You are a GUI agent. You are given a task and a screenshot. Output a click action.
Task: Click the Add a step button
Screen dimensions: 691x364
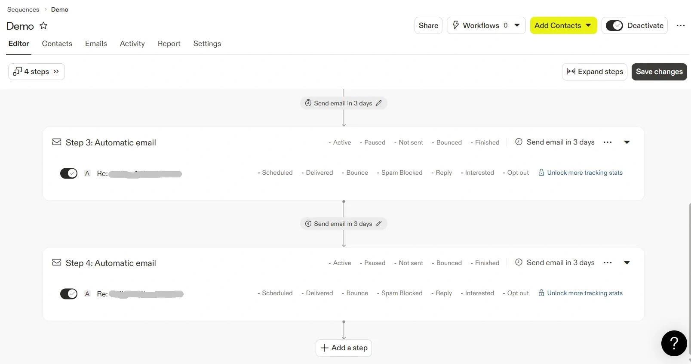coord(344,348)
